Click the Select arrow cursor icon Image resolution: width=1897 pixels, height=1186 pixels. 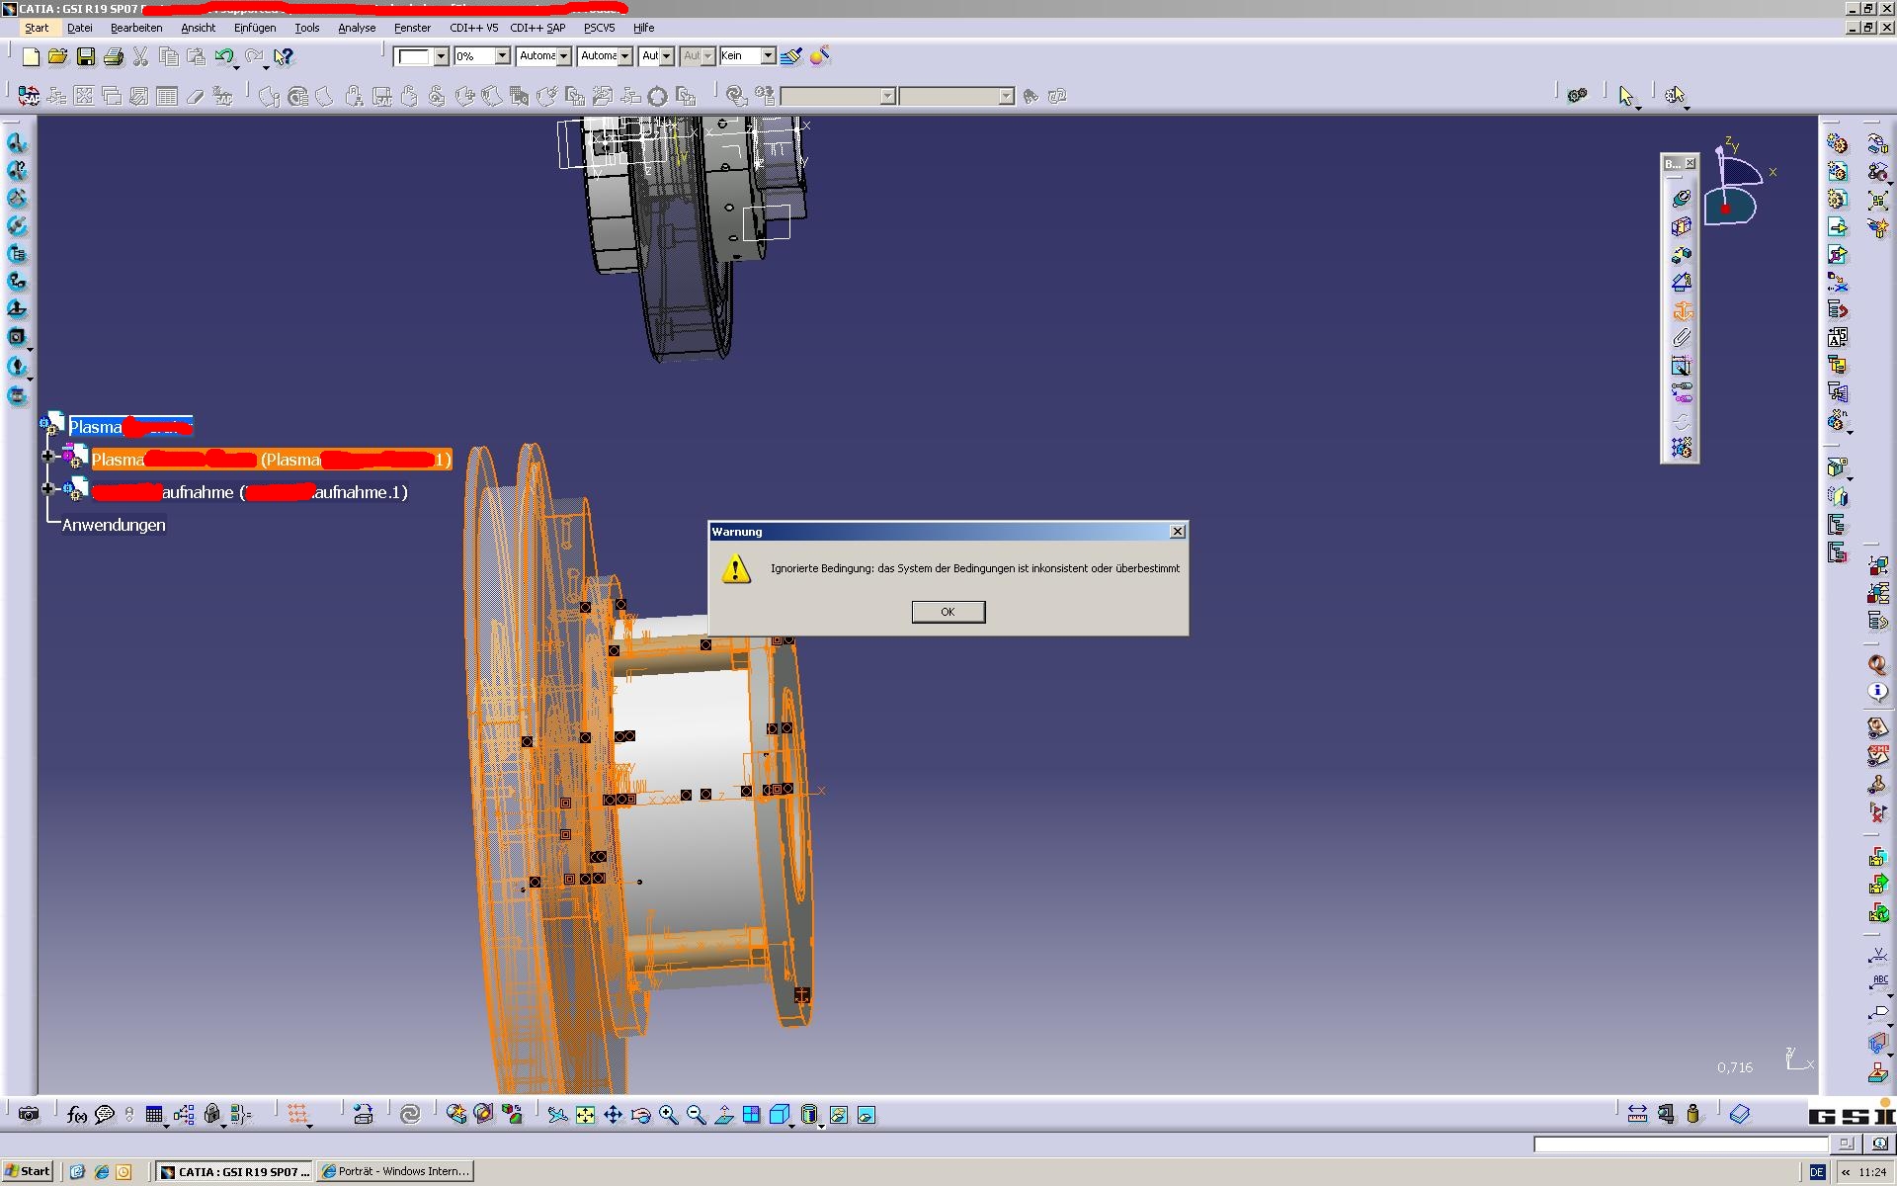tap(1626, 96)
